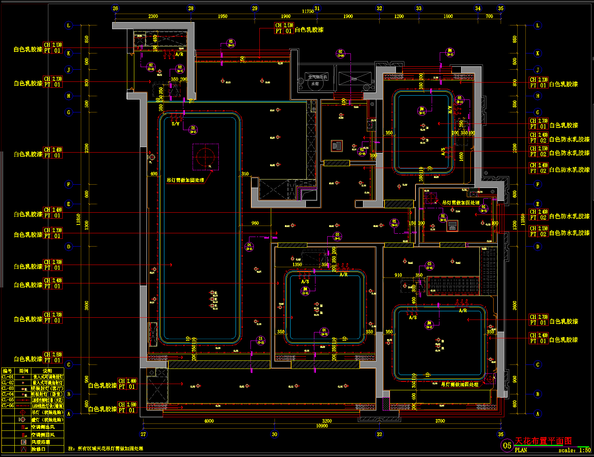This screenshot has width=594, height=457.
Task: Click the 空气能外机 equipment label
Action: click(x=318, y=77)
